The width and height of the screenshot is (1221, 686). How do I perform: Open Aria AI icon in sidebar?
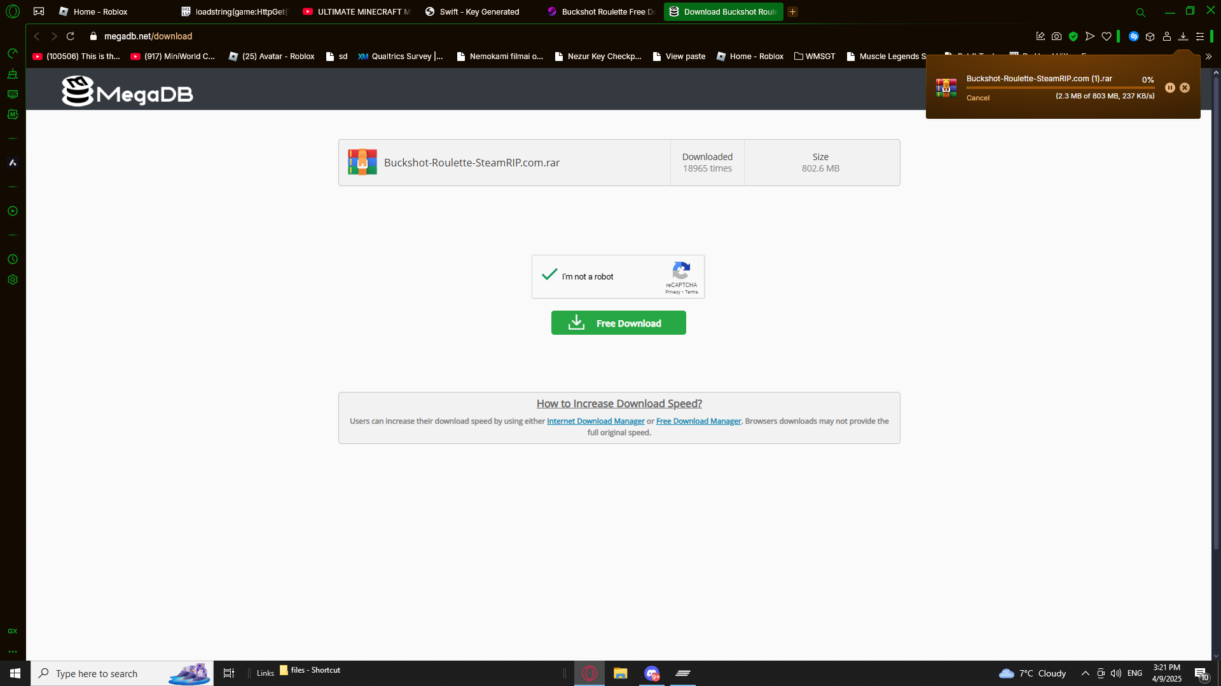coord(13,163)
